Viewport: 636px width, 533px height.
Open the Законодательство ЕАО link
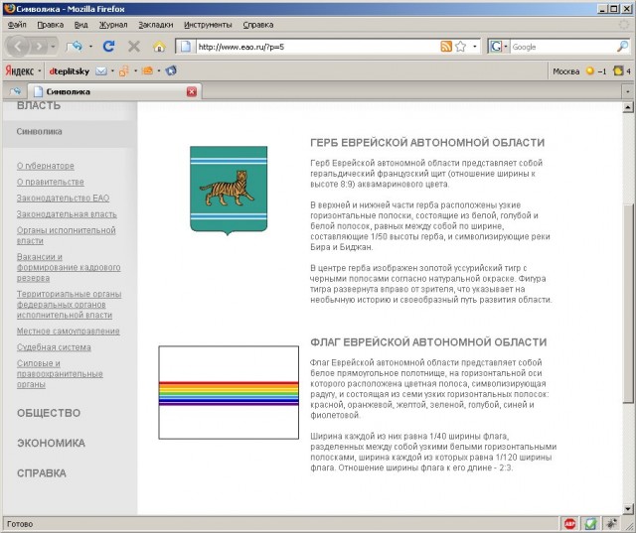(63, 199)
